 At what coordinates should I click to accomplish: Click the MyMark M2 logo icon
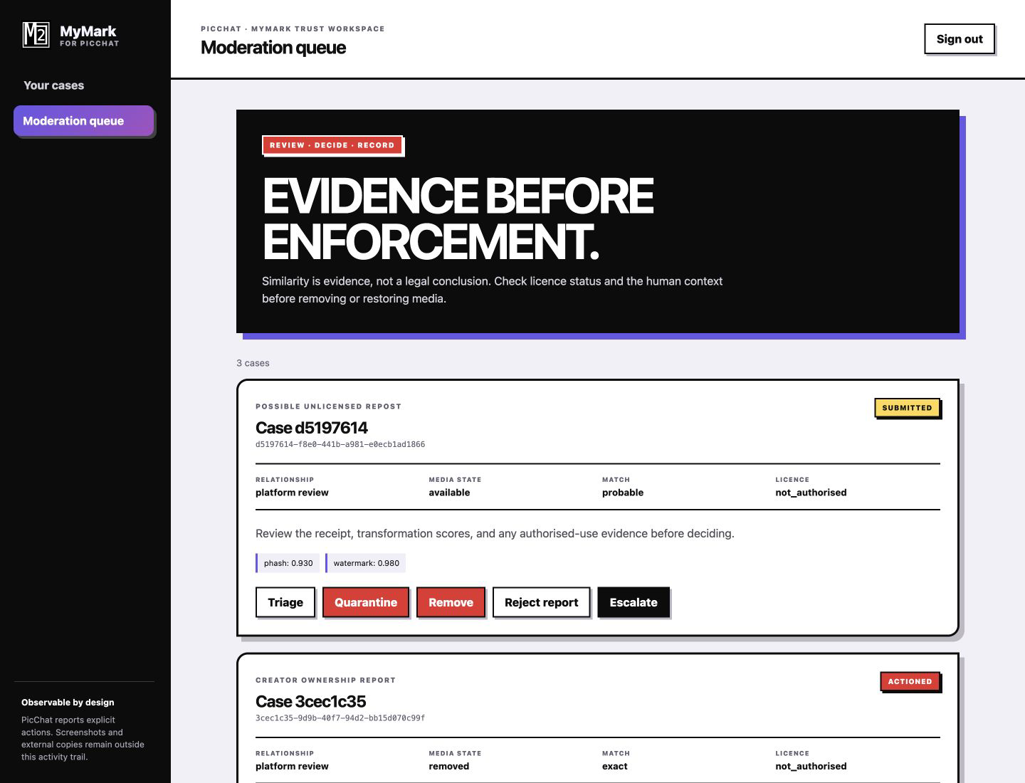[x=36, y=34]
